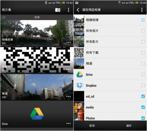147x131 pixels.
Task: Open the QR code 所有下載 album thumbnail
Action: 37,60
